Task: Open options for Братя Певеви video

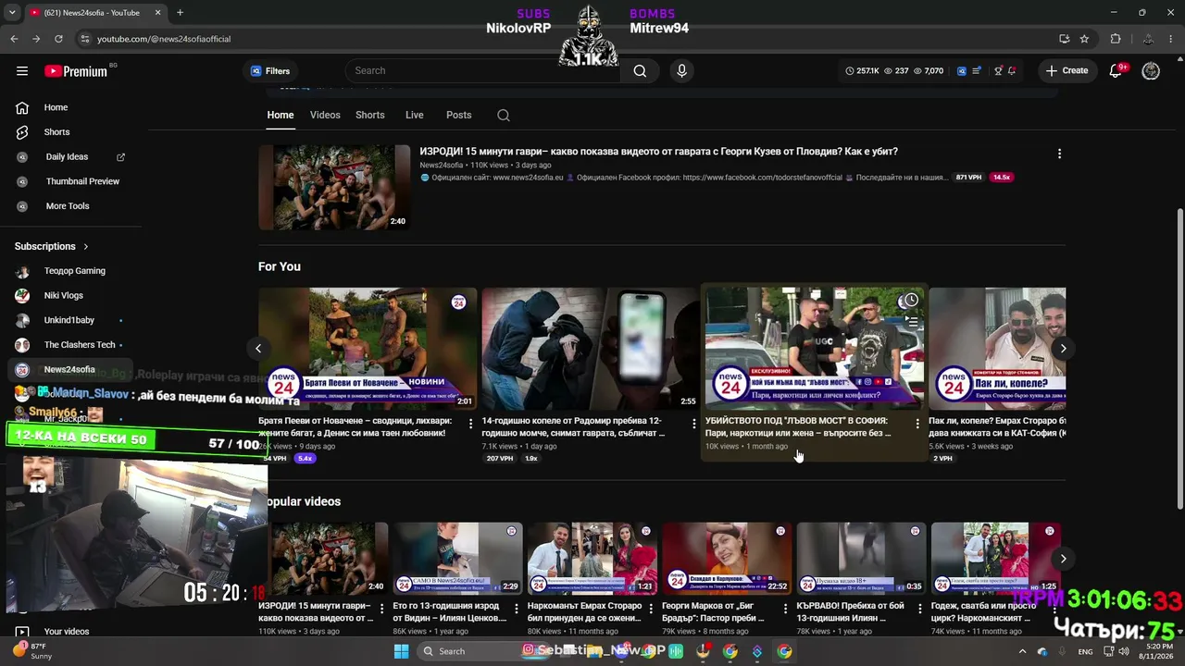Action: [470, 424]
